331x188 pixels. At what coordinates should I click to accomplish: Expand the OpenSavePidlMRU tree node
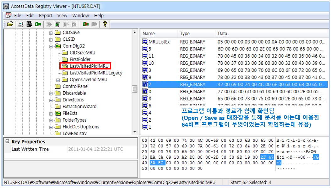[58, 80]
